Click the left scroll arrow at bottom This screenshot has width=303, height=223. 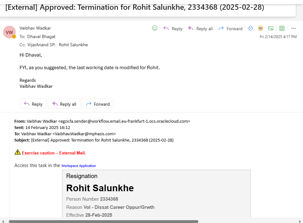[x=3, y=221]
